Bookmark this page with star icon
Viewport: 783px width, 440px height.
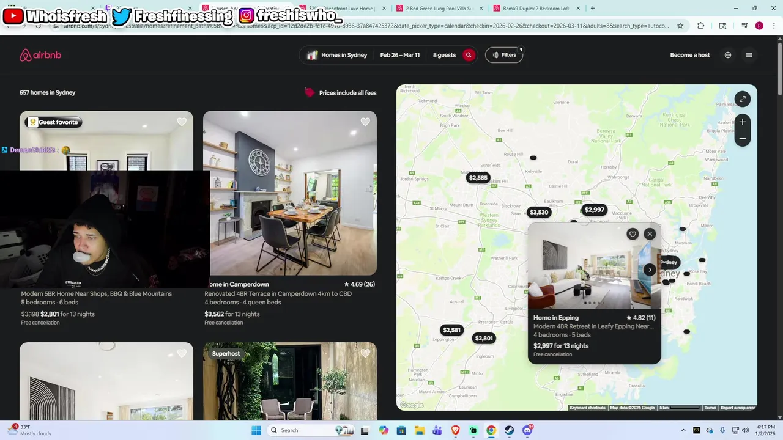click(680, 26)
